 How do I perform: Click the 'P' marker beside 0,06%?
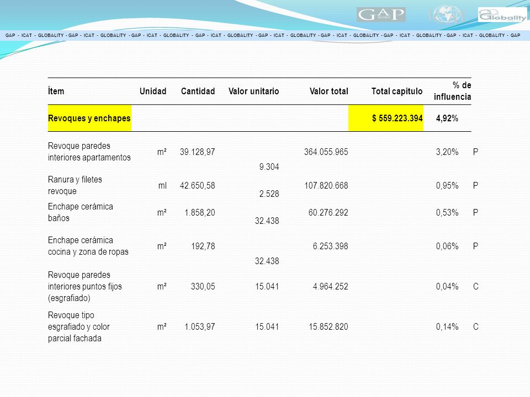pos(475,246)
